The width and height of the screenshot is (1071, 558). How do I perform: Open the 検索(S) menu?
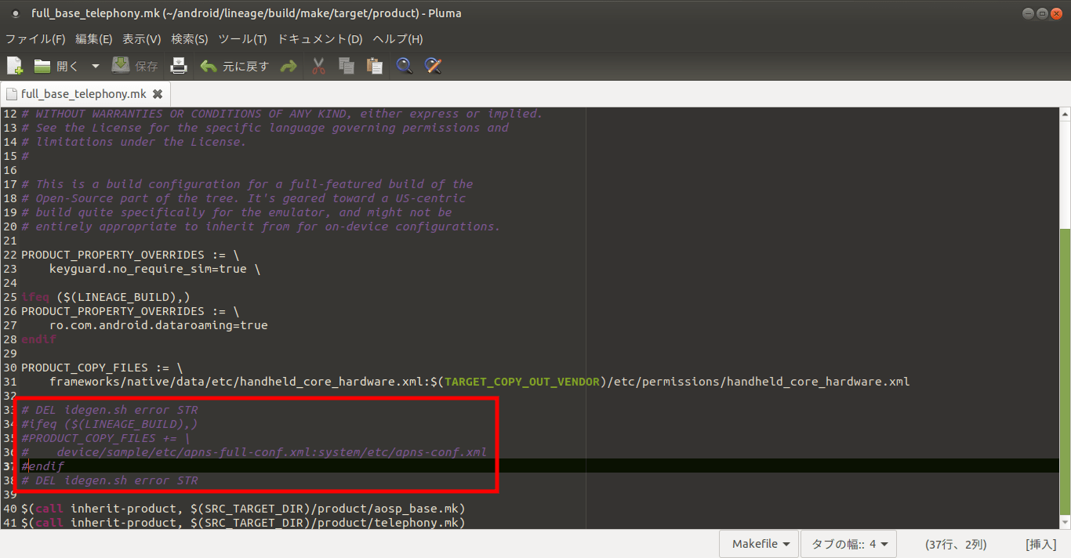pos(189,39)
